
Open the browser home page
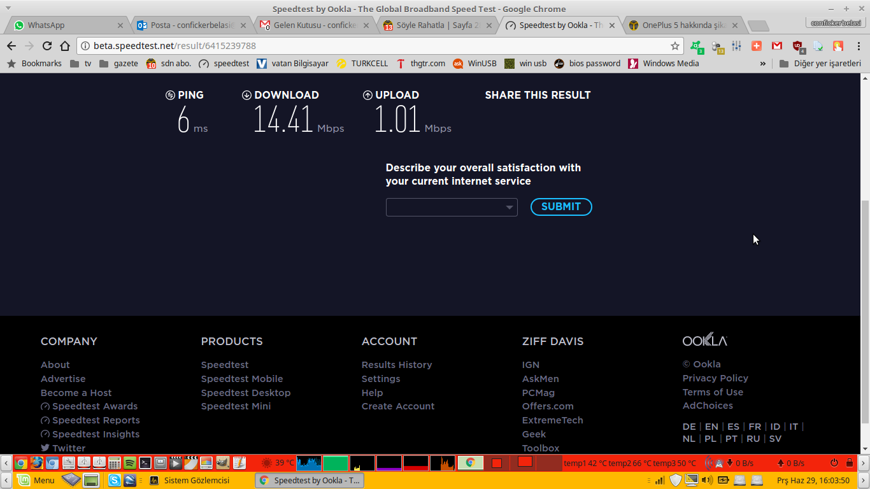(65, 46)
